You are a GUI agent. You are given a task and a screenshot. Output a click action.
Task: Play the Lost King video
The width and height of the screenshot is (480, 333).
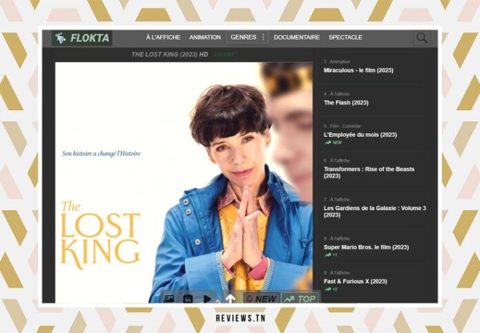pyautogui.click(x=208, y=299)
